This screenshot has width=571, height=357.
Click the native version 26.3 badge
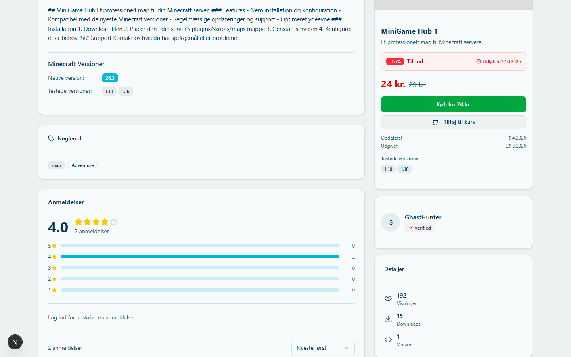click(x=110, y=78)
